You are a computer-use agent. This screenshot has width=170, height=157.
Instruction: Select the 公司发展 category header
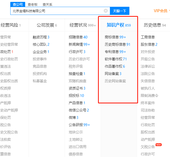tap(47, 25)
